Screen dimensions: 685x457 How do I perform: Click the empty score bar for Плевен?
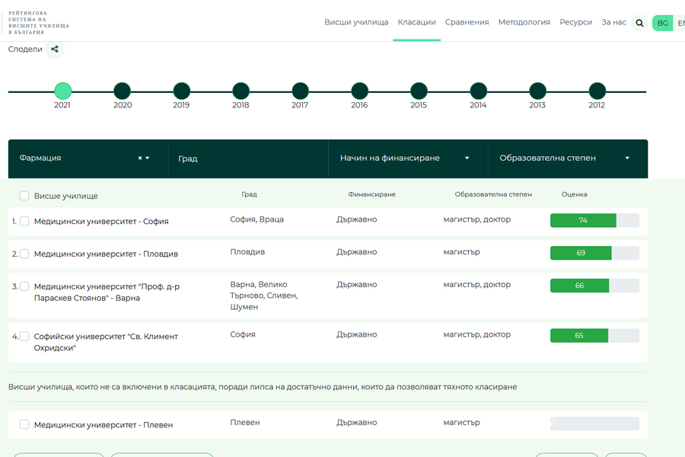[x=594, y=423]
